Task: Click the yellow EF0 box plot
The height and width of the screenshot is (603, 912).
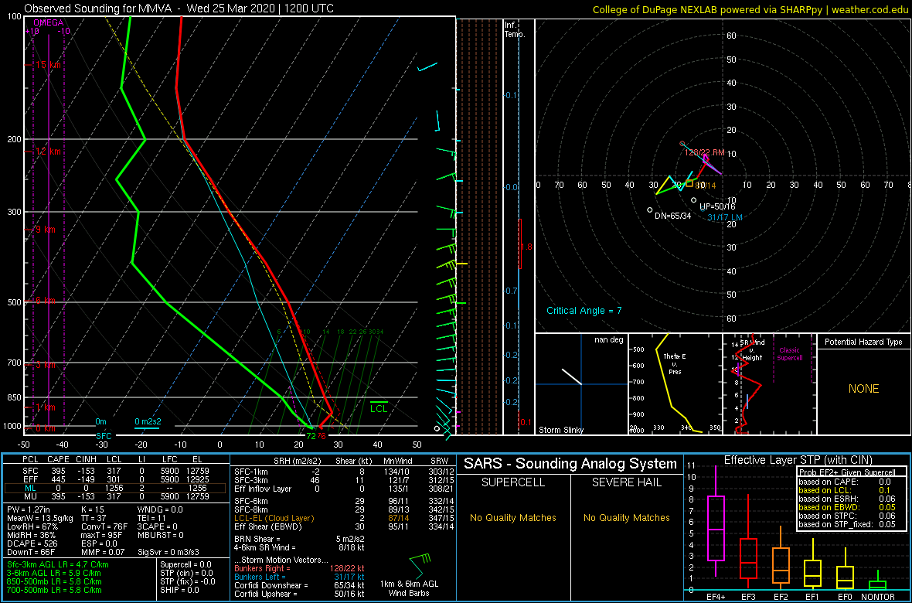Action: 846,568
